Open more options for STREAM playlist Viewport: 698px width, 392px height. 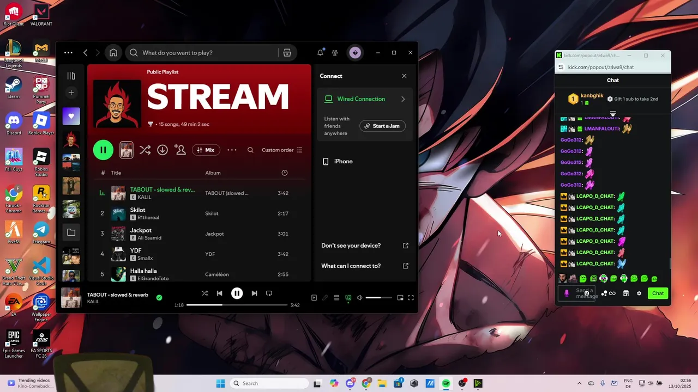pos(232,150)
